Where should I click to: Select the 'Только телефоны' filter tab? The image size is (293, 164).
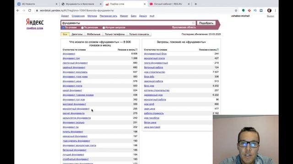pos(115,34)
